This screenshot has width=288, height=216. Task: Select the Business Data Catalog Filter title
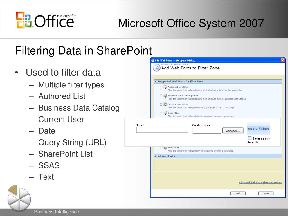183,96
